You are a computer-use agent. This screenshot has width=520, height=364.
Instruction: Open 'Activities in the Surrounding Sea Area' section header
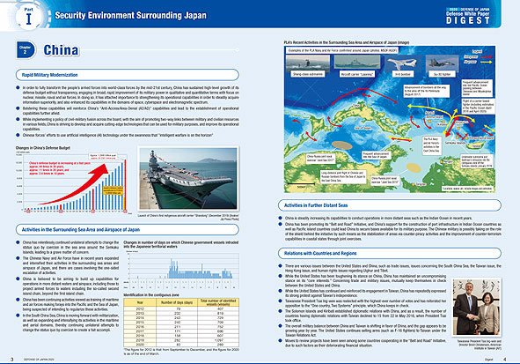pos(128,229)
